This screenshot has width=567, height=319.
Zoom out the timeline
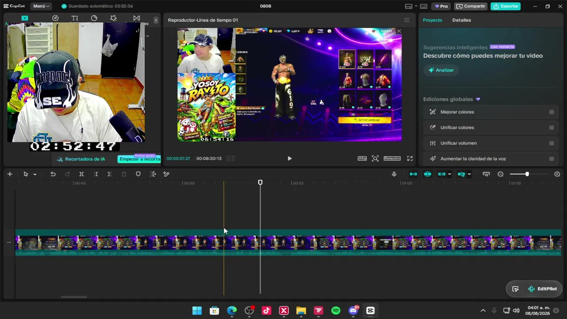[501, 174]
